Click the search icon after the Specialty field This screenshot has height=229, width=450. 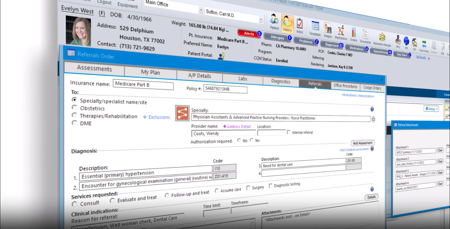click(x=373, y=119)
